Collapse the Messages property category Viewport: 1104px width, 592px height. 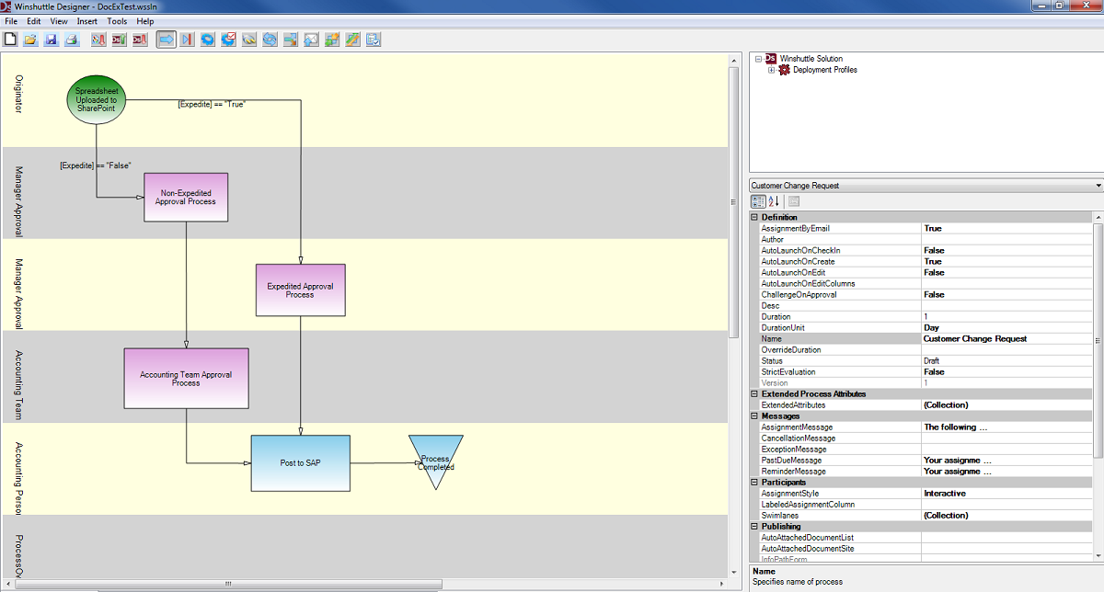(755, 416)
